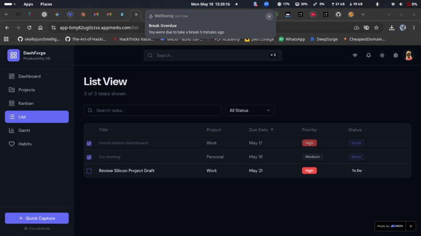Switch to the GitHub browser tab
Image resolution: width=421 pixels, height=236 pixels.
pyautogui.click(x=338, y=15)
